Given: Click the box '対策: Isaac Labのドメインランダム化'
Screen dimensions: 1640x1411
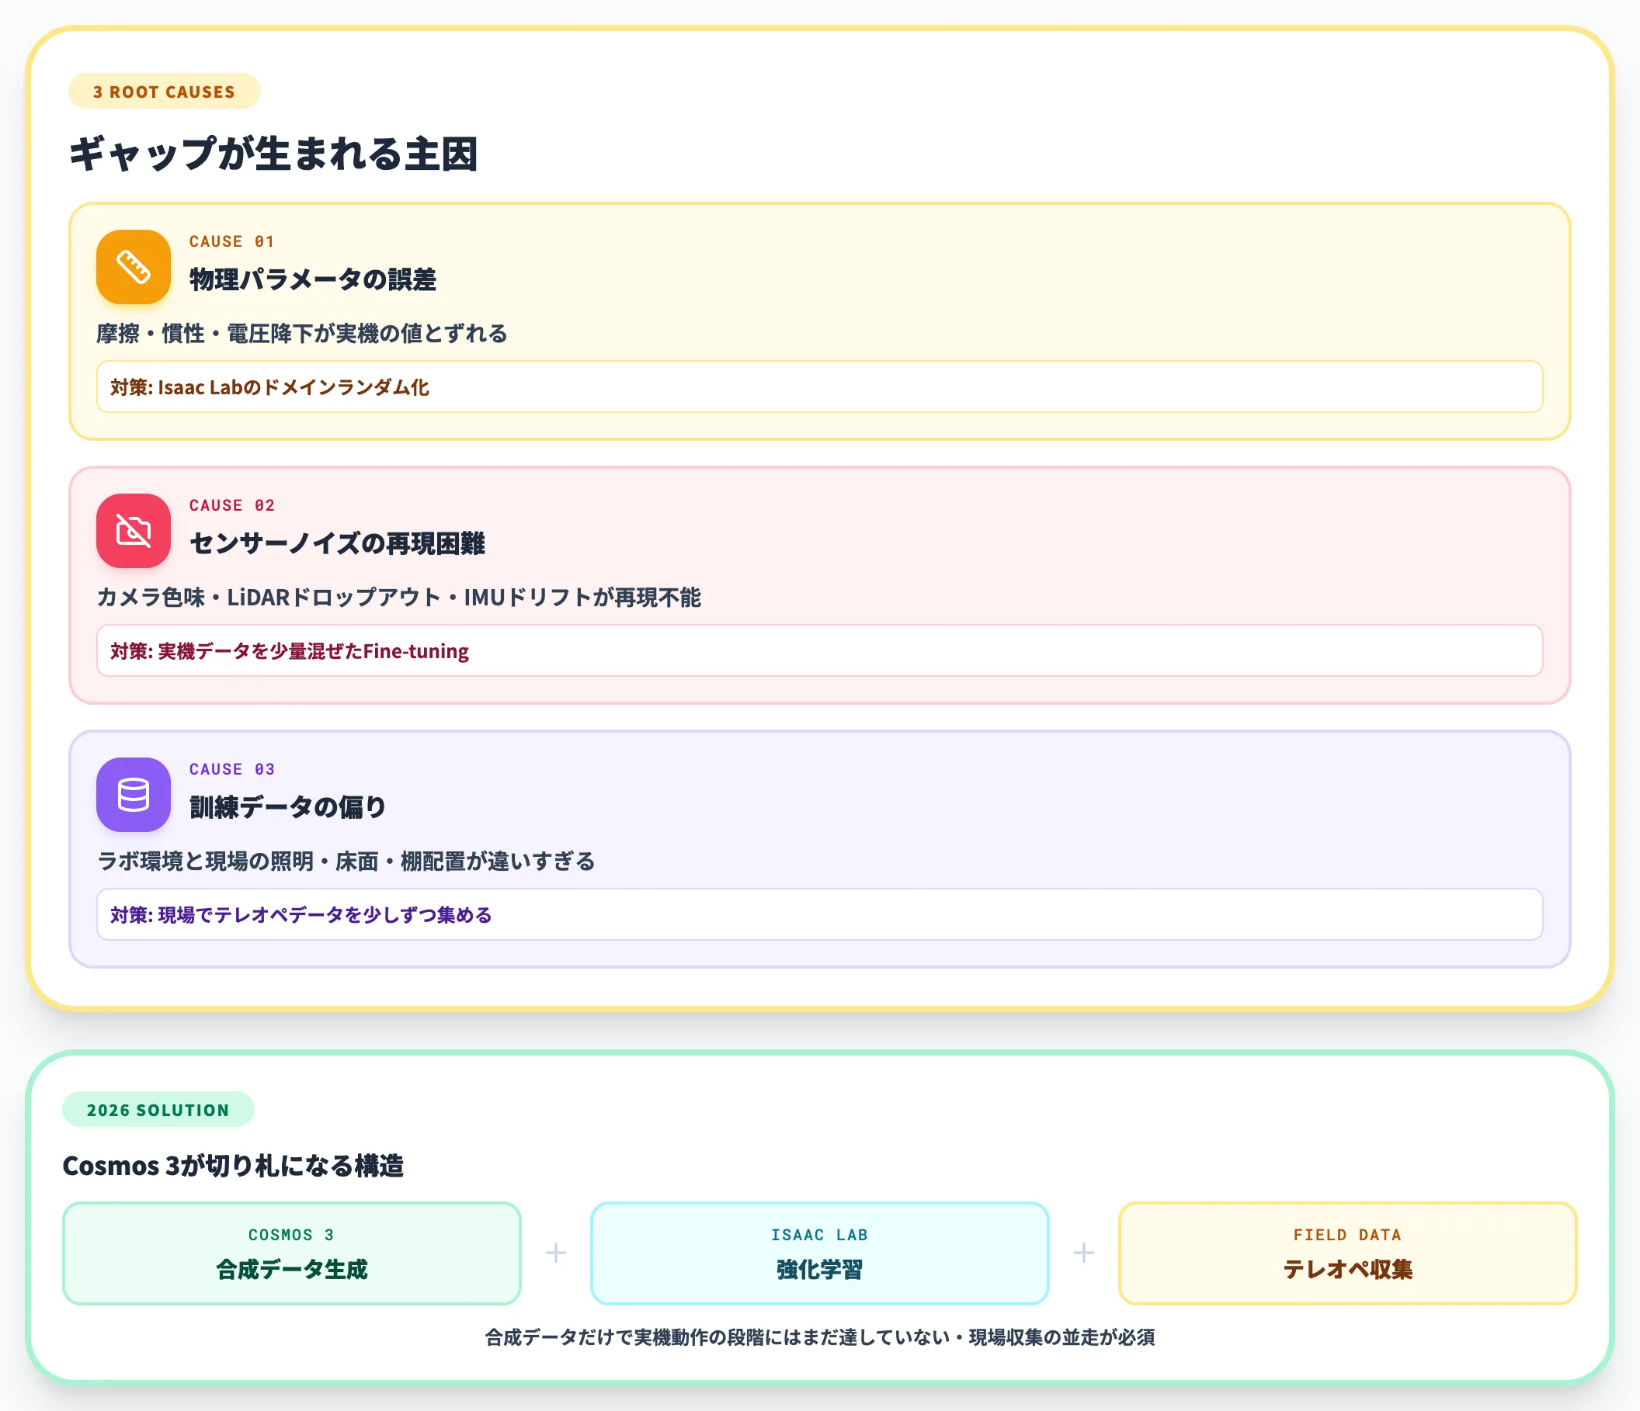Looking at the screenshot, I should click(x=819, y=387).
